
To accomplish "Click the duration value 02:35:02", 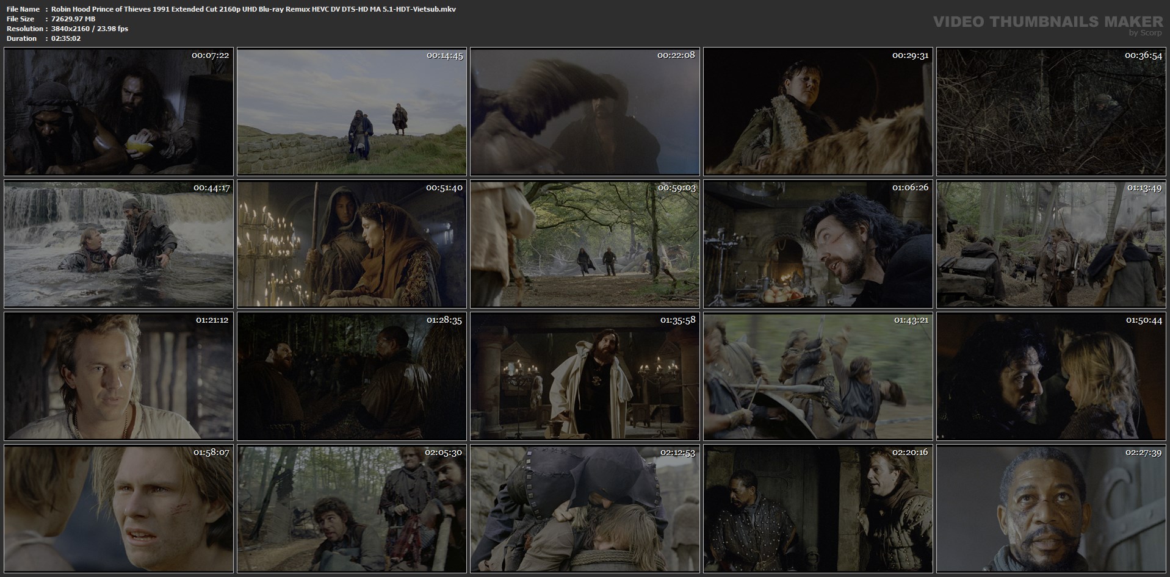I will 66,38.
